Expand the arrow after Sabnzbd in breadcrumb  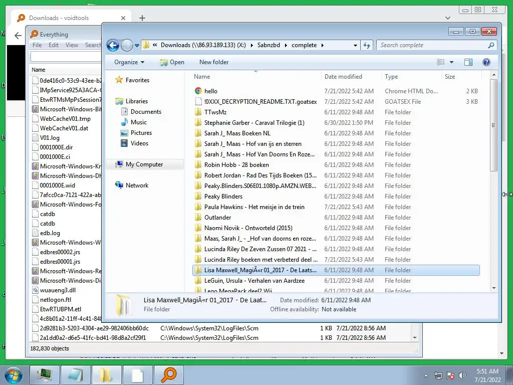[x=286, y=45]
